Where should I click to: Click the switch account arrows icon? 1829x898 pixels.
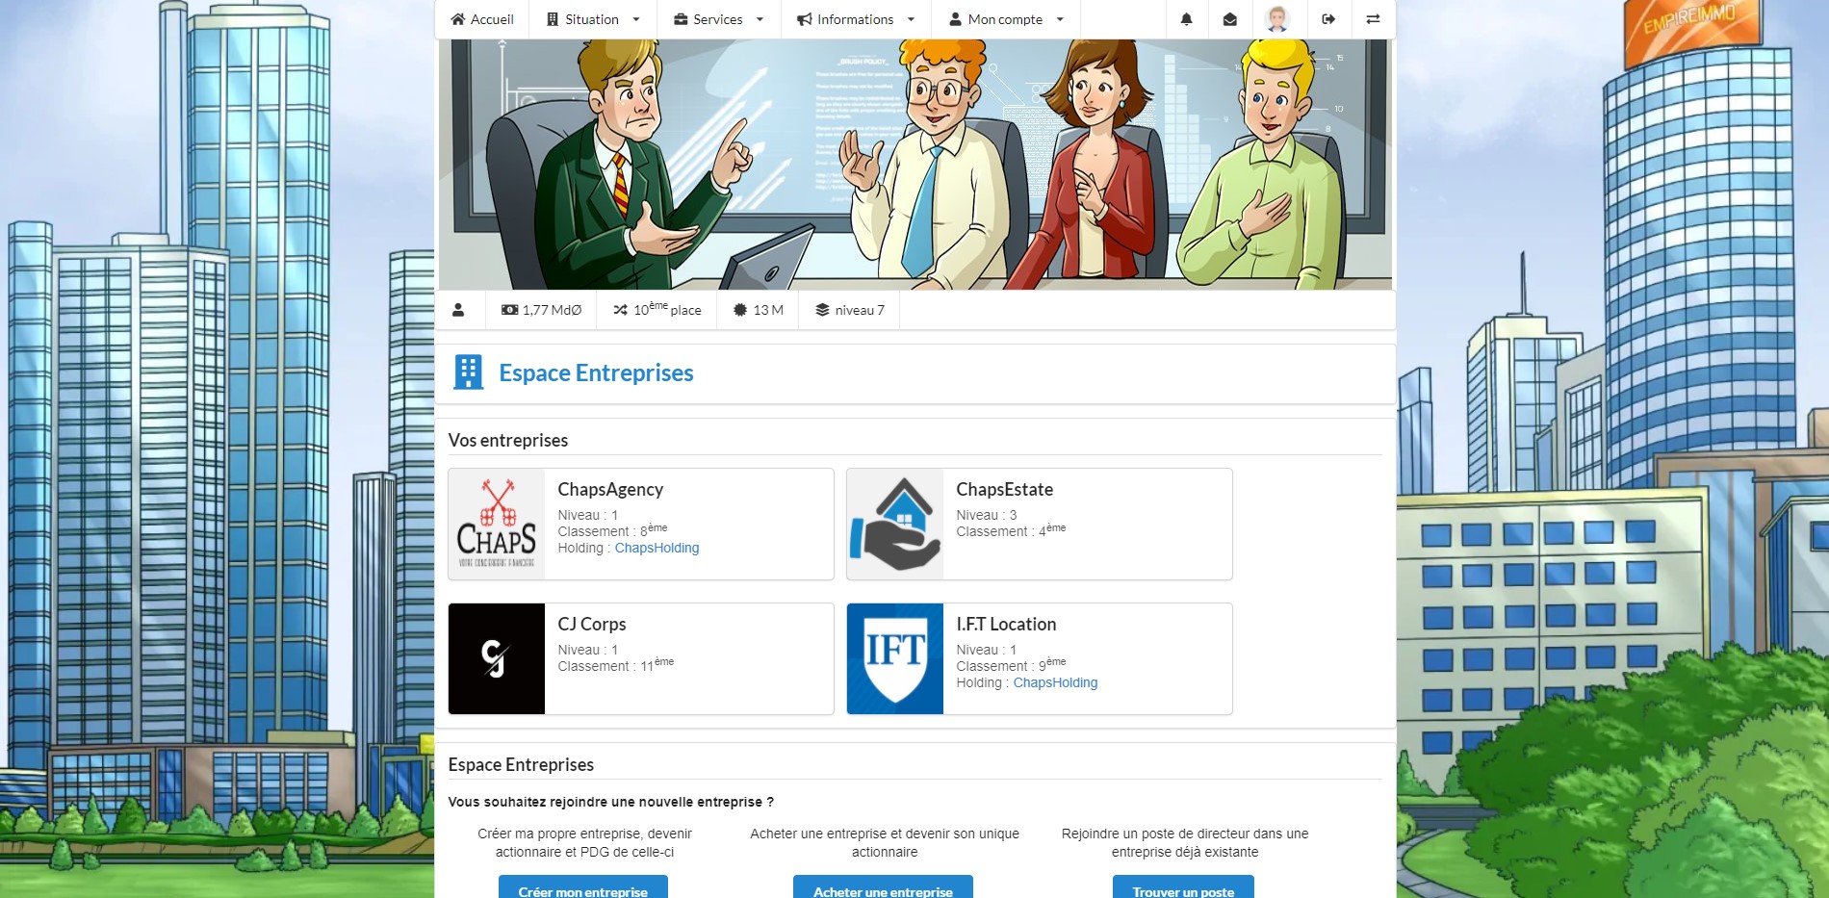pos(1373,19)
